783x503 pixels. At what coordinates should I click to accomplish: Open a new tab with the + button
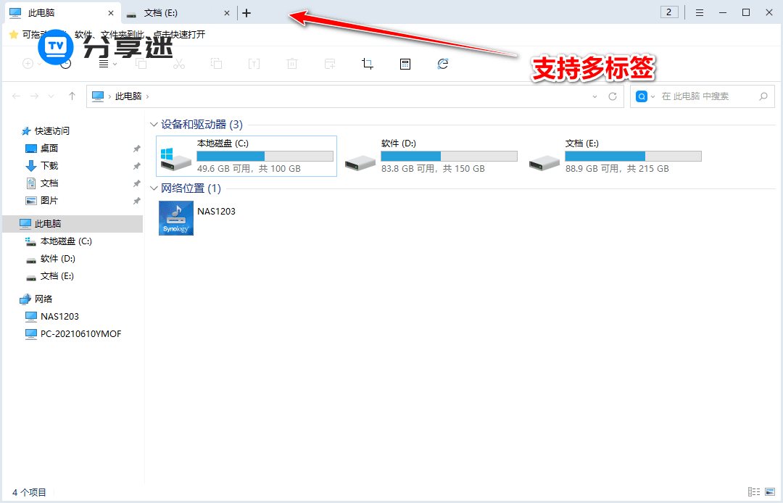click(x=246, y=12)
